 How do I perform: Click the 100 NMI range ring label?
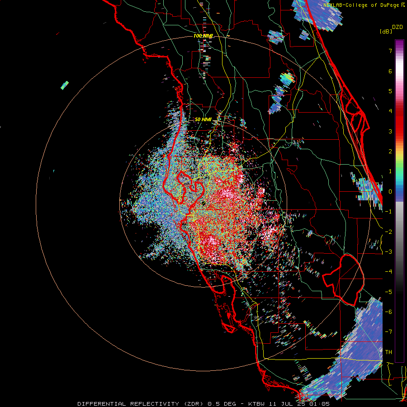(203, 36)
